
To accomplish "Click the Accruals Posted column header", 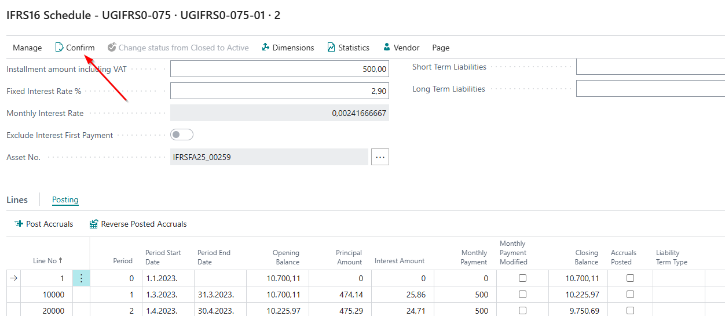I will [624, 257].
